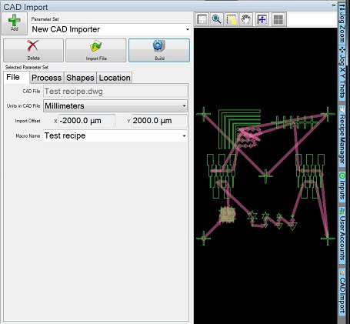Toggle the gray grid view icon
Image resolution: width=350 pixels, height=324 pixels.
tap(278, 19)
